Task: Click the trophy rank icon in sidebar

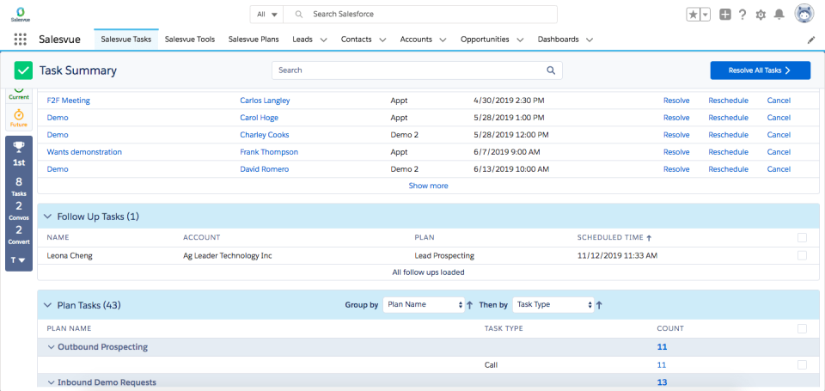Action: point(19,148)
